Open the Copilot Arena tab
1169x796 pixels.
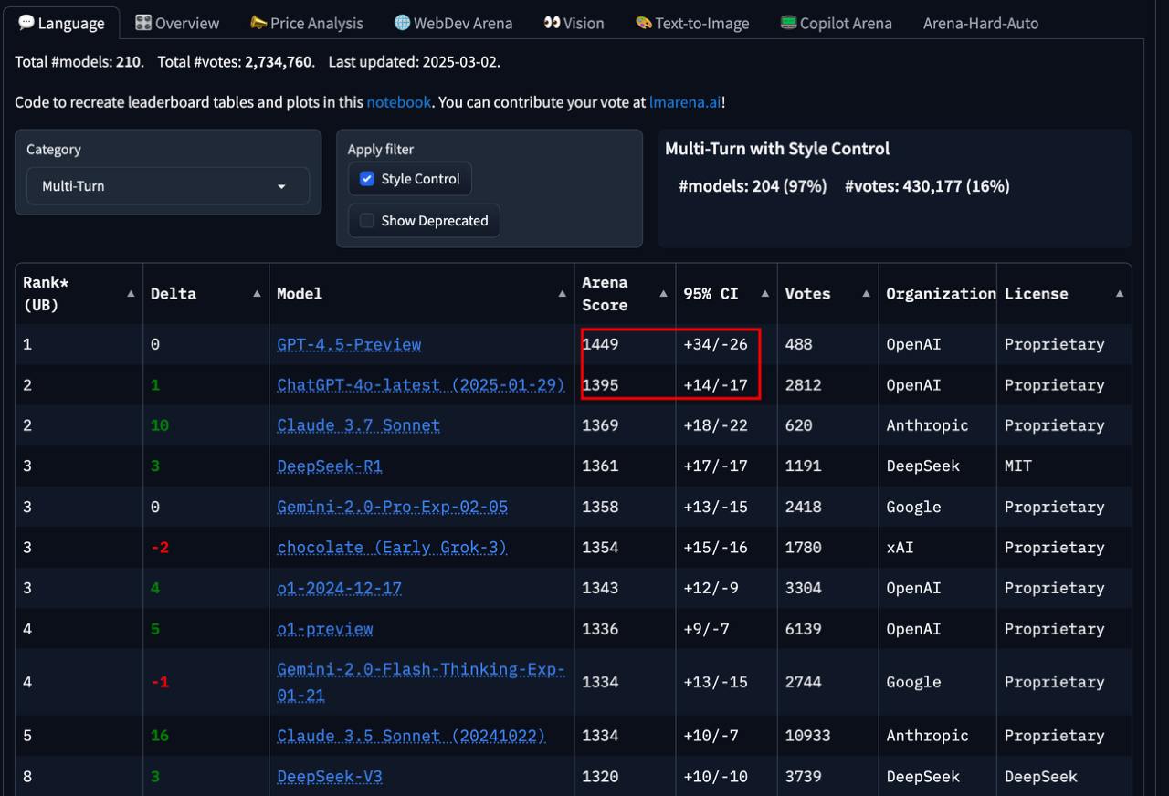click(836, 23)
